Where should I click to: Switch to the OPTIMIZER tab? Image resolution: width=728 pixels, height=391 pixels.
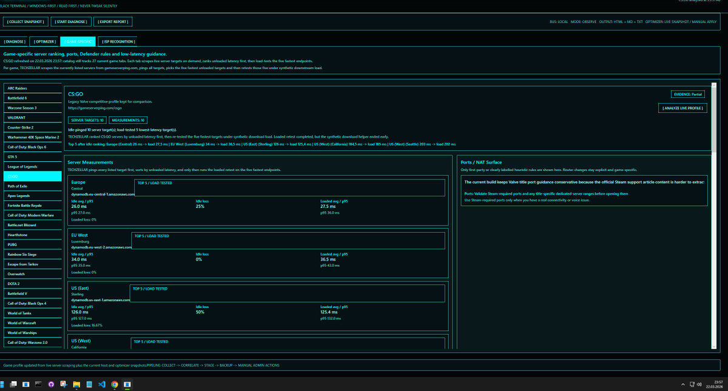pyautogui.click(x=45, y=42)
